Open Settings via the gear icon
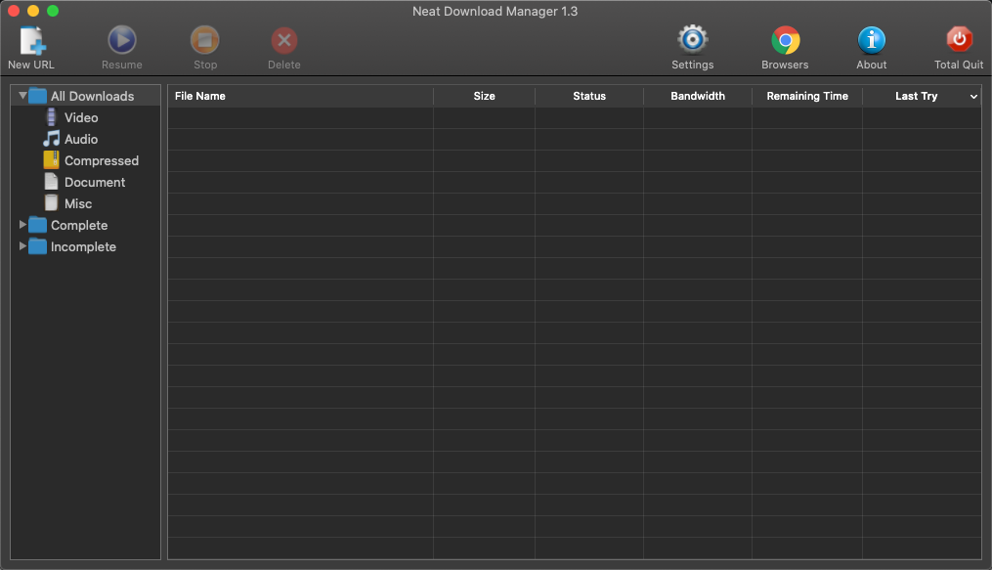992x570 pixels. [693, 40]
